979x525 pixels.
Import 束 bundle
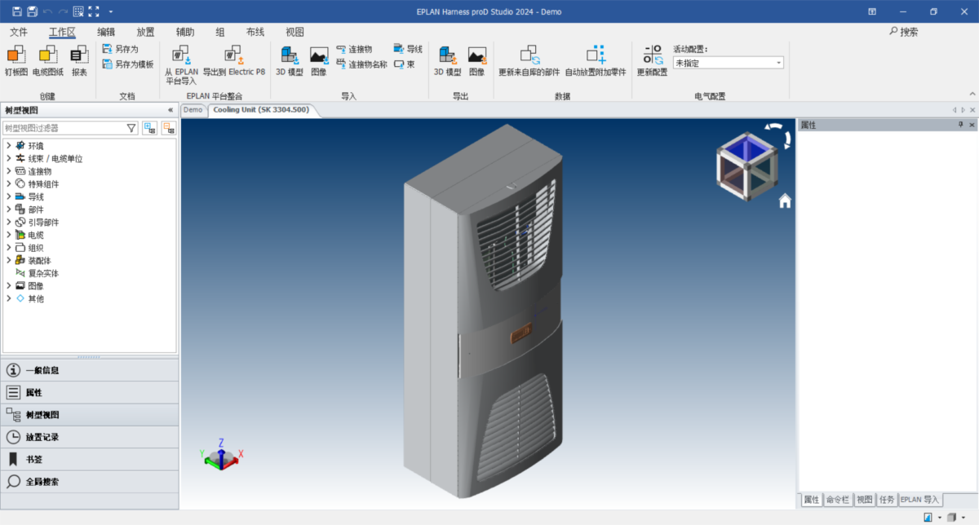point(404,64)
